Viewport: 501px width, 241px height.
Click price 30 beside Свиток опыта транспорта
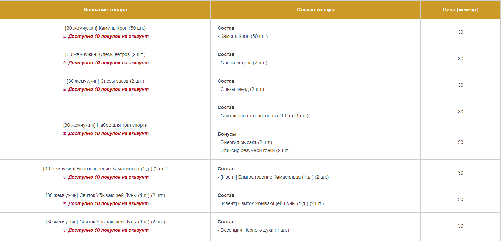click(460, 112)
